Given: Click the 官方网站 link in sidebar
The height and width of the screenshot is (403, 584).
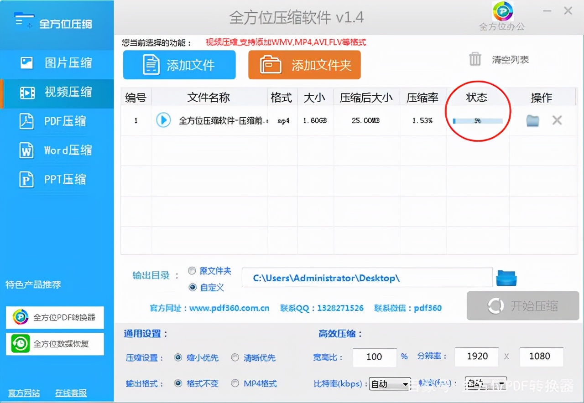Looking at the screenshot, I should [x=24, y=393].
